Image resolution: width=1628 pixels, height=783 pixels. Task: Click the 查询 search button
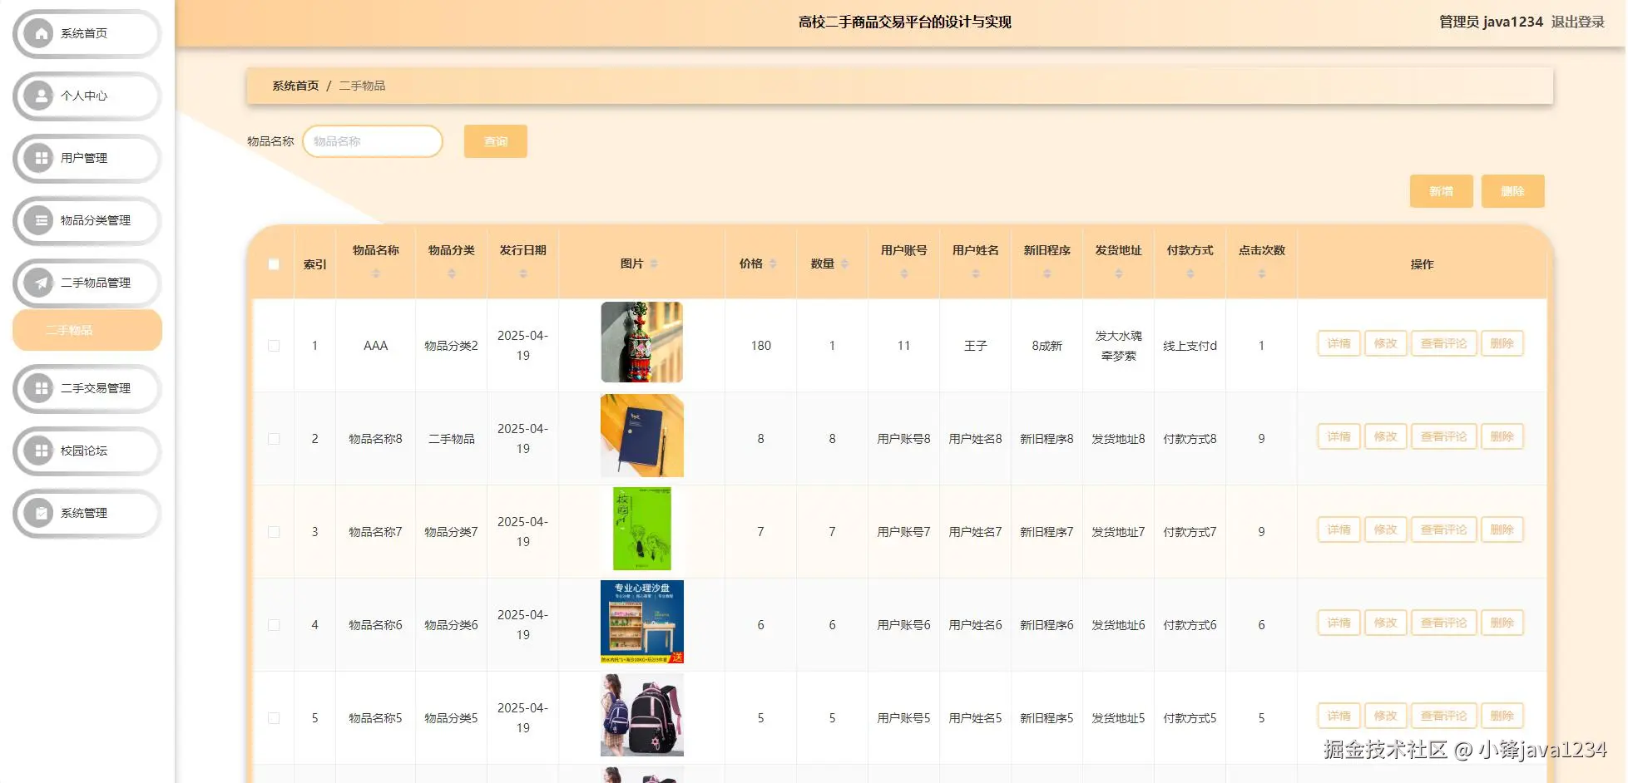[x=496, y=141]
